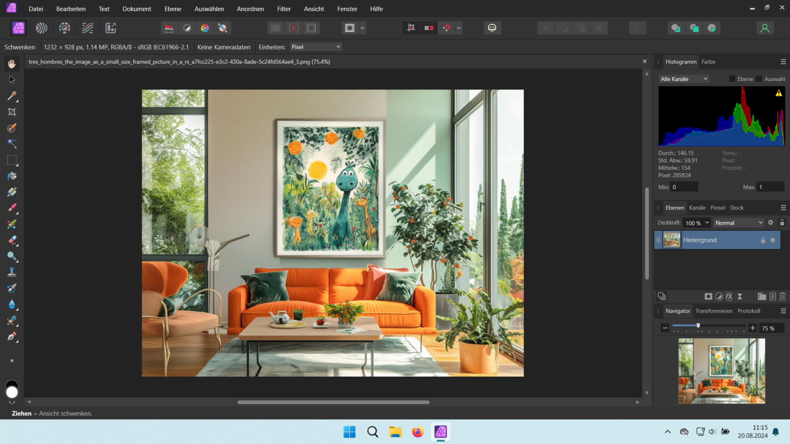Open the Export Persona

coord(111,28)
